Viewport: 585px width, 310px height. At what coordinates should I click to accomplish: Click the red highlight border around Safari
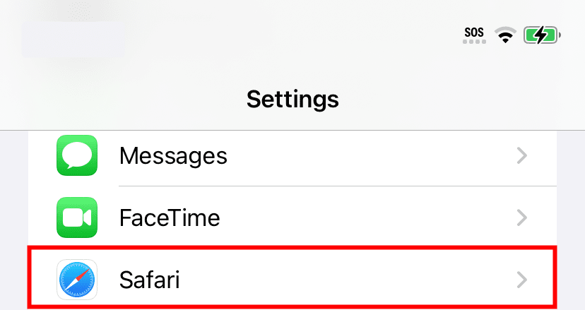(x=292, y=248)
